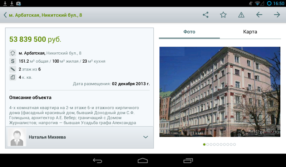Select agent name Наталья Михеева
Viewport: 286px width, 167px height.
[47, 137]
